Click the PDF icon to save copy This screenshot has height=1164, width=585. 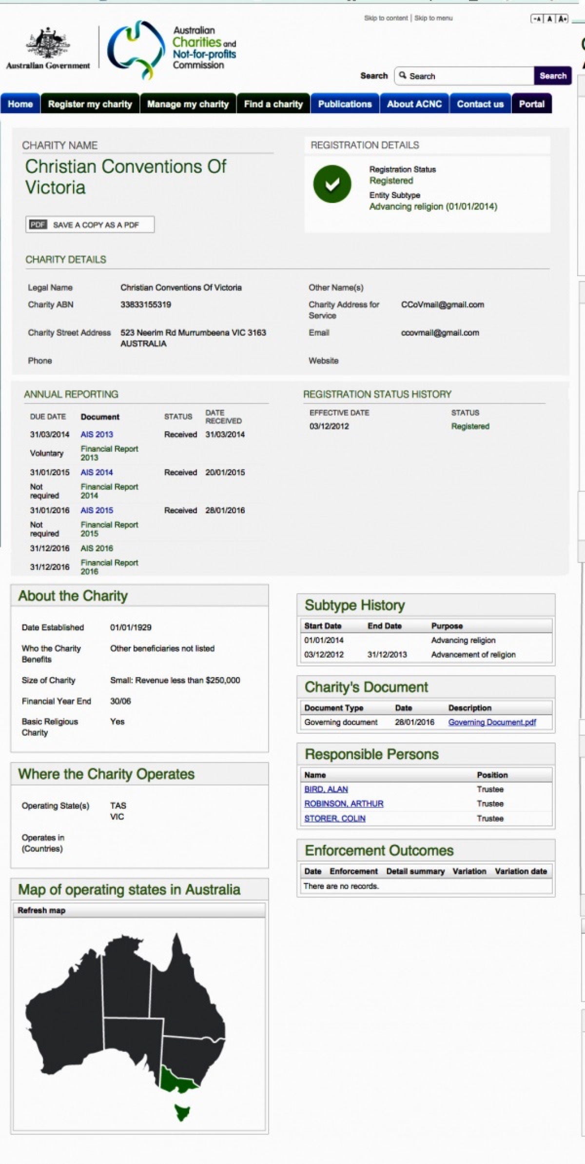pyautogui.click(x=38, y=224)
